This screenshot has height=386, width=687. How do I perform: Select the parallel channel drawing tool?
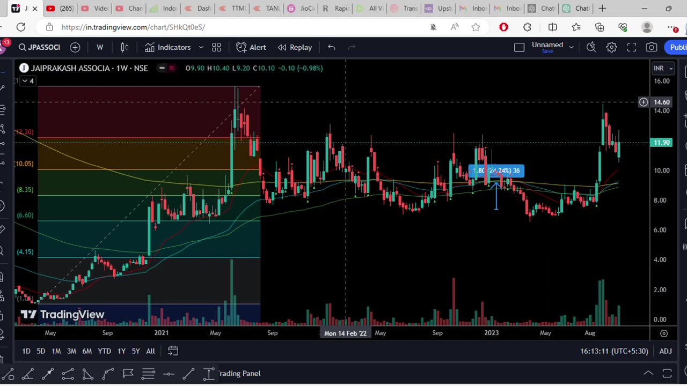click(68, 374)
